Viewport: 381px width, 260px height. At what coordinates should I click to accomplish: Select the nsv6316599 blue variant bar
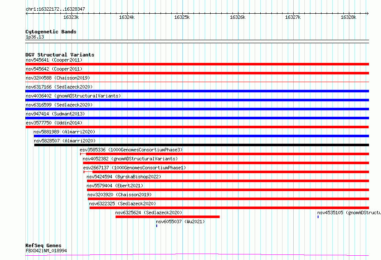click(197, 109)
